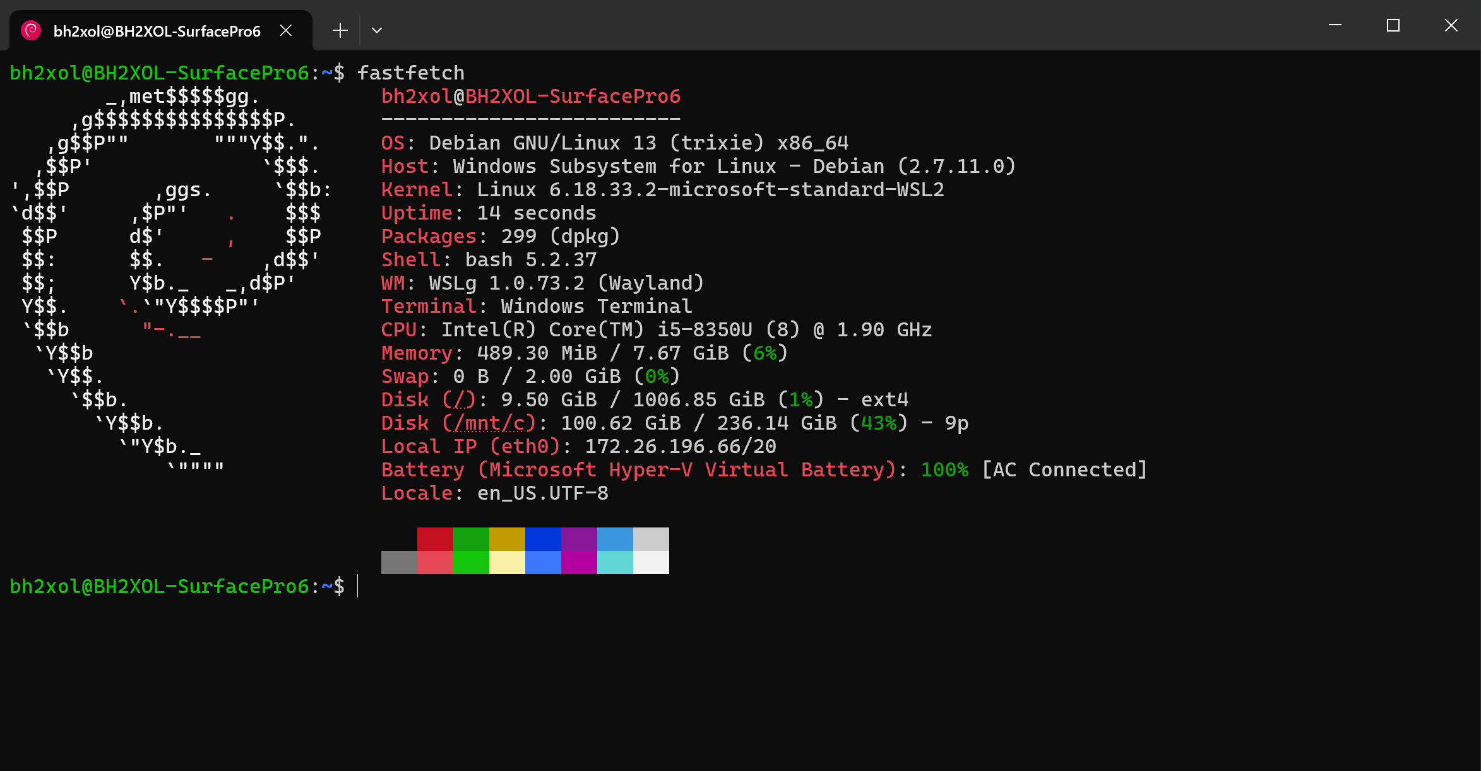
Task: Click the mustard yellow color block
Action: coord(507,539)
